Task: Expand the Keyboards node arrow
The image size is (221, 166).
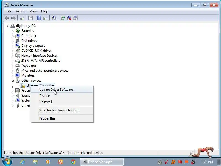Action: (13, 66)
